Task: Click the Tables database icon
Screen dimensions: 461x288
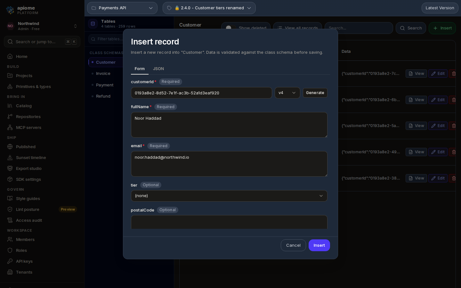Action: tap(93, 24)
